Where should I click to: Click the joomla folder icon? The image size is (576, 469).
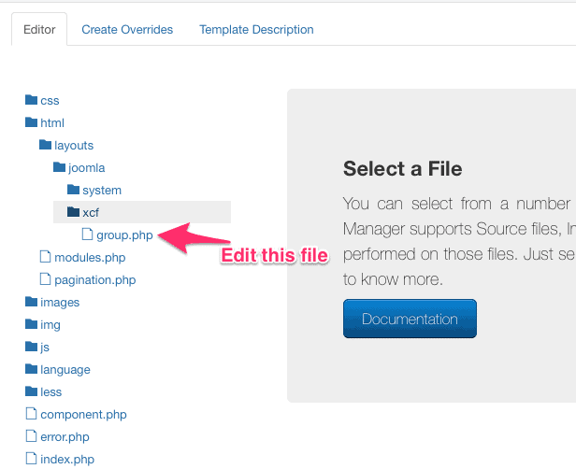tap(60, 168)
